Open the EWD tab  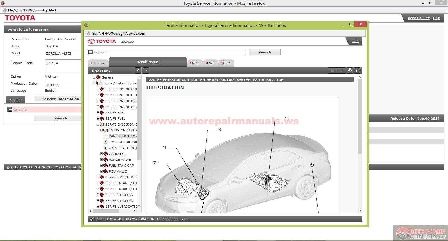(210, 63)
